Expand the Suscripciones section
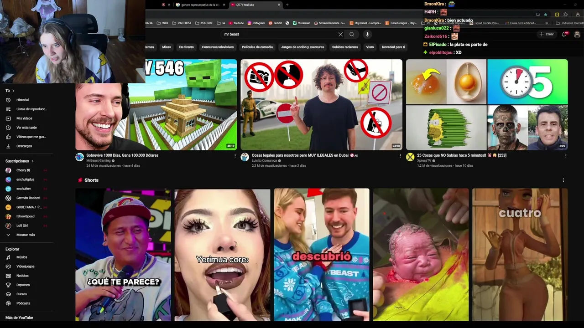This screenshot has height=328, width=584. click(x=19, y=161)
